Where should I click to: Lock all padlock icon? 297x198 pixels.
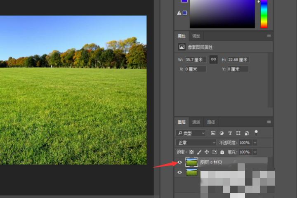click(x=222, y=152)
